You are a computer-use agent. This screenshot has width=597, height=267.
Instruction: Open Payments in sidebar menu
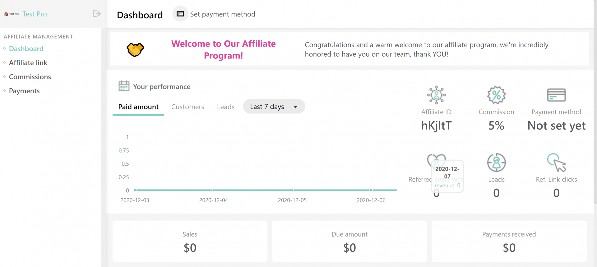[x=24, y=91]
